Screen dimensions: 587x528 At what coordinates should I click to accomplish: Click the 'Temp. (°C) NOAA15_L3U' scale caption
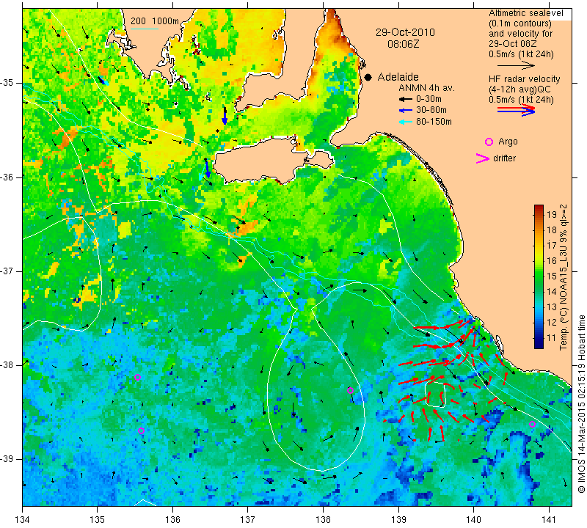coord(564,277)
